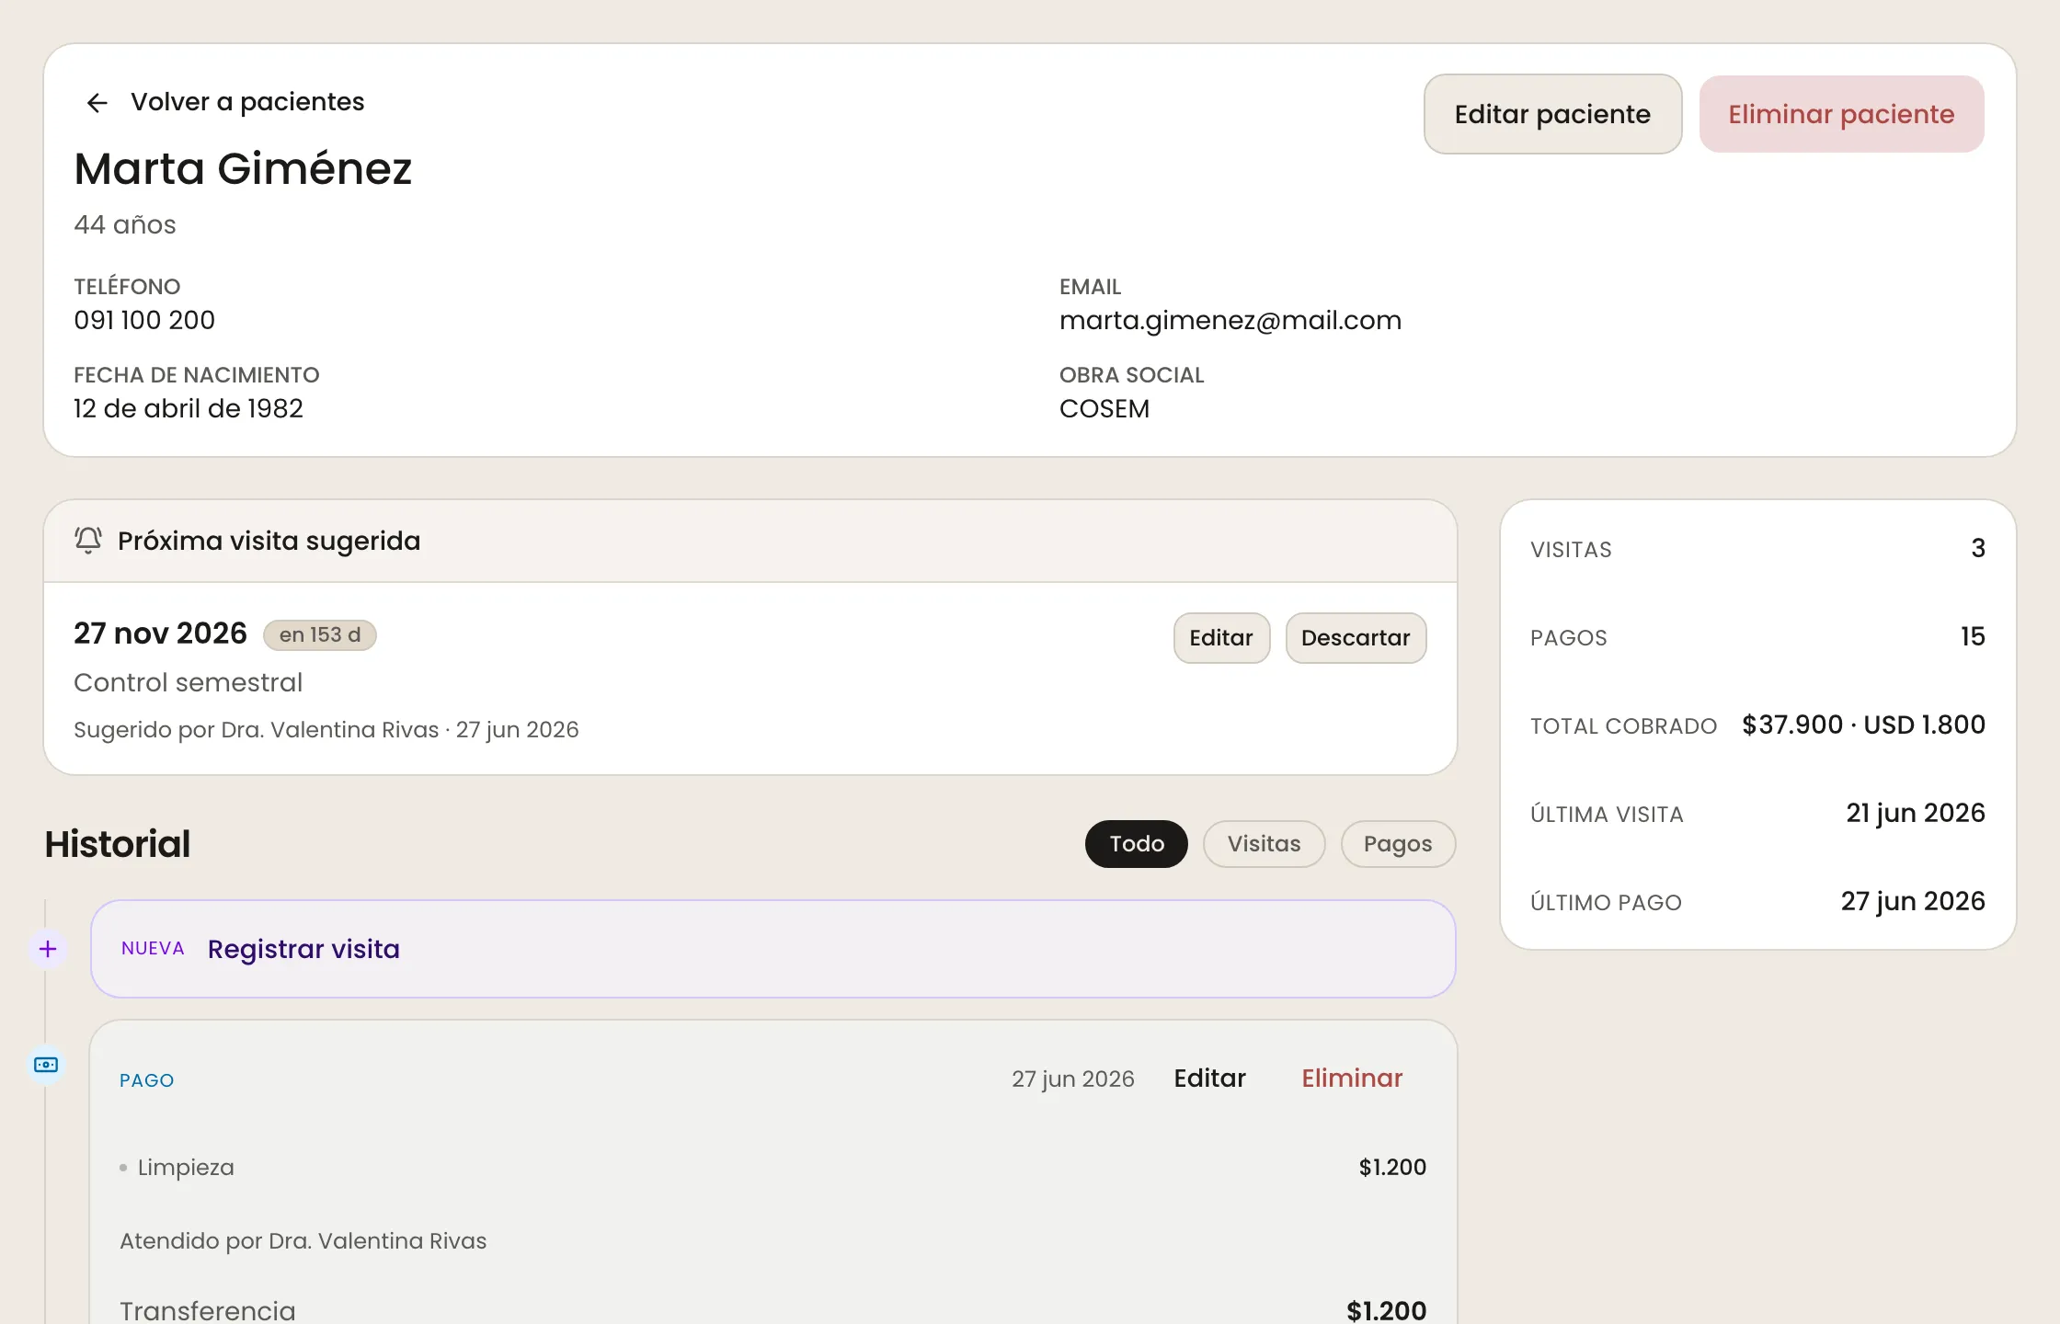Click the Limpieza payment line item
2060x1324 pixels.
pos(772,1167)
